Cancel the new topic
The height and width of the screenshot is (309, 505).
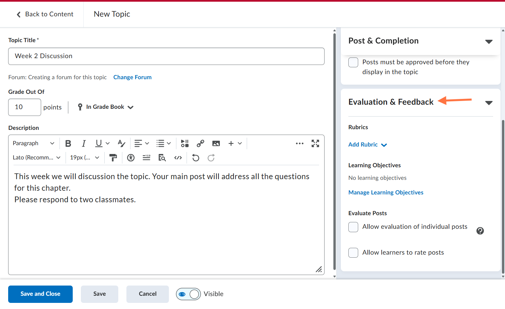tap(148, 294)
